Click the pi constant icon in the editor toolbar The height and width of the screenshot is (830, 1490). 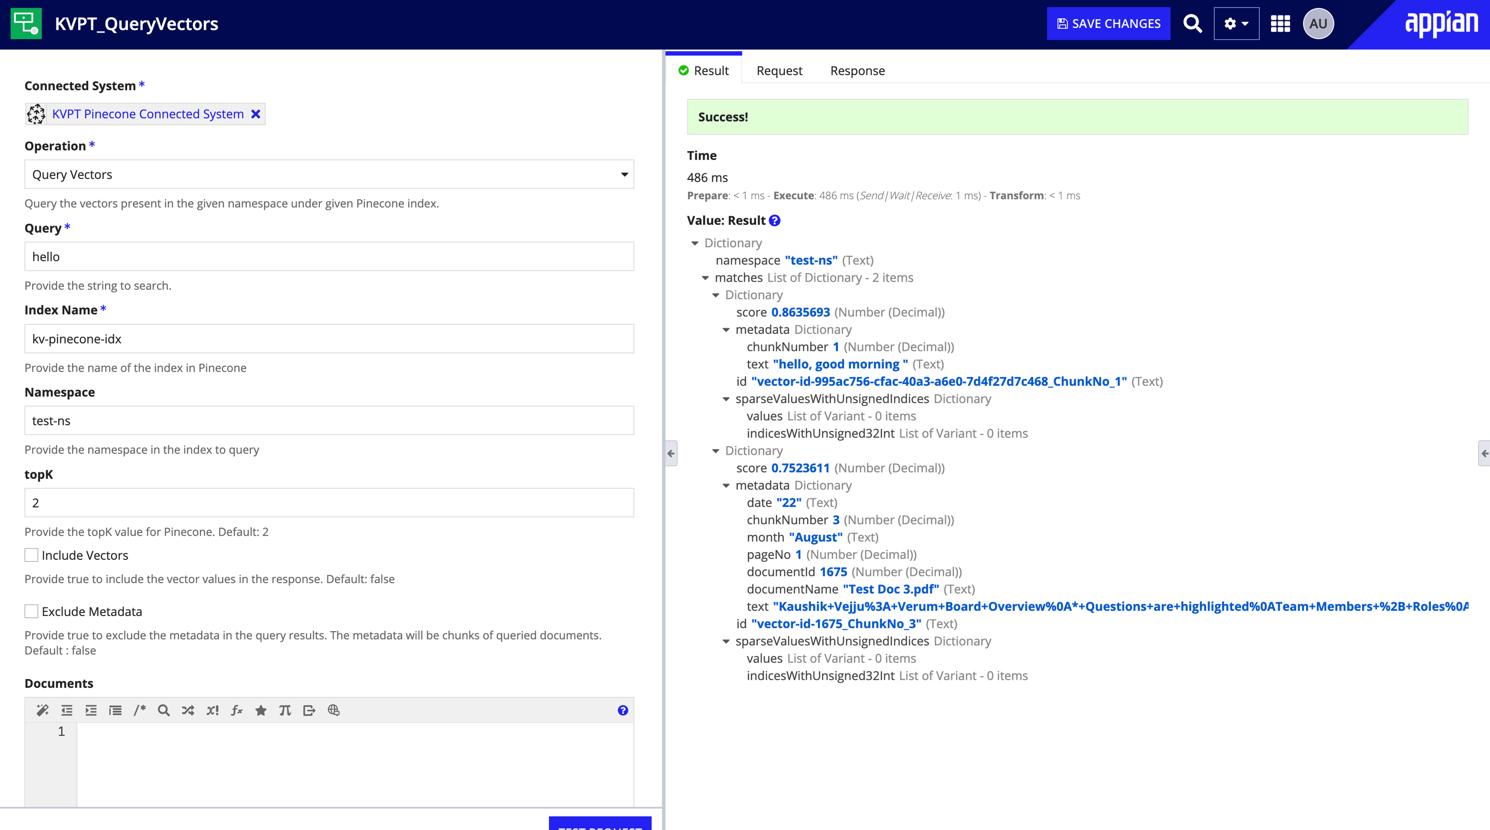point(285,710)
